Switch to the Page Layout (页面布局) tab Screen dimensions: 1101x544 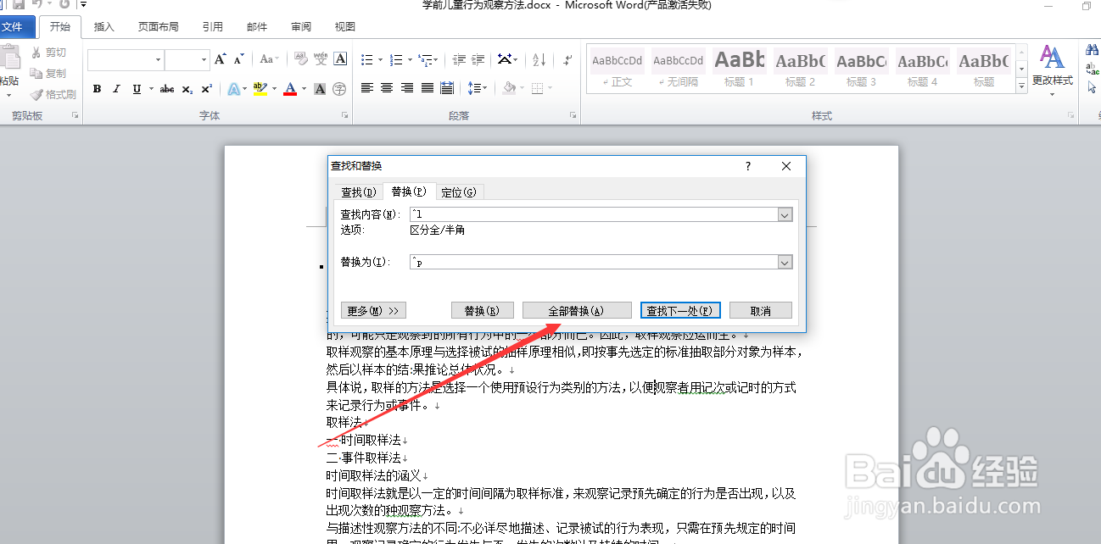click(x=159, y=27)
